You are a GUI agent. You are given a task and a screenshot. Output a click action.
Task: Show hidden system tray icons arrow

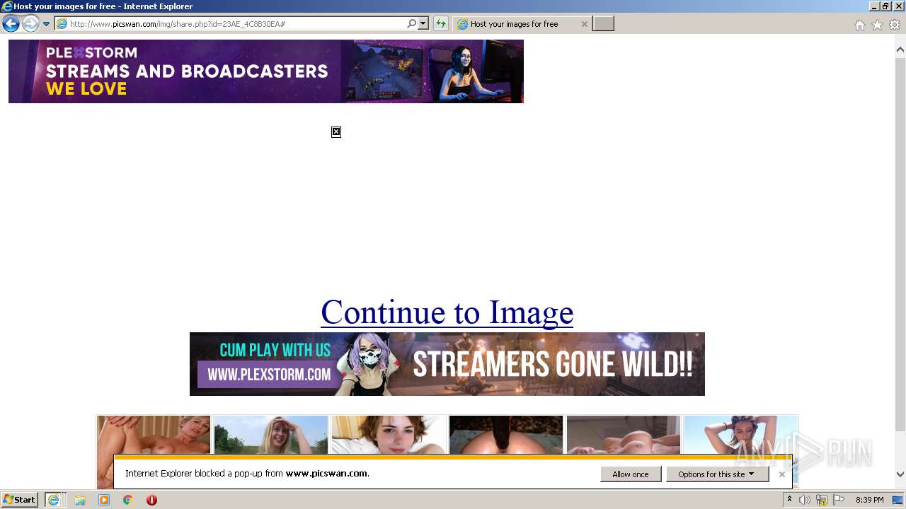[x=789, y=500]
